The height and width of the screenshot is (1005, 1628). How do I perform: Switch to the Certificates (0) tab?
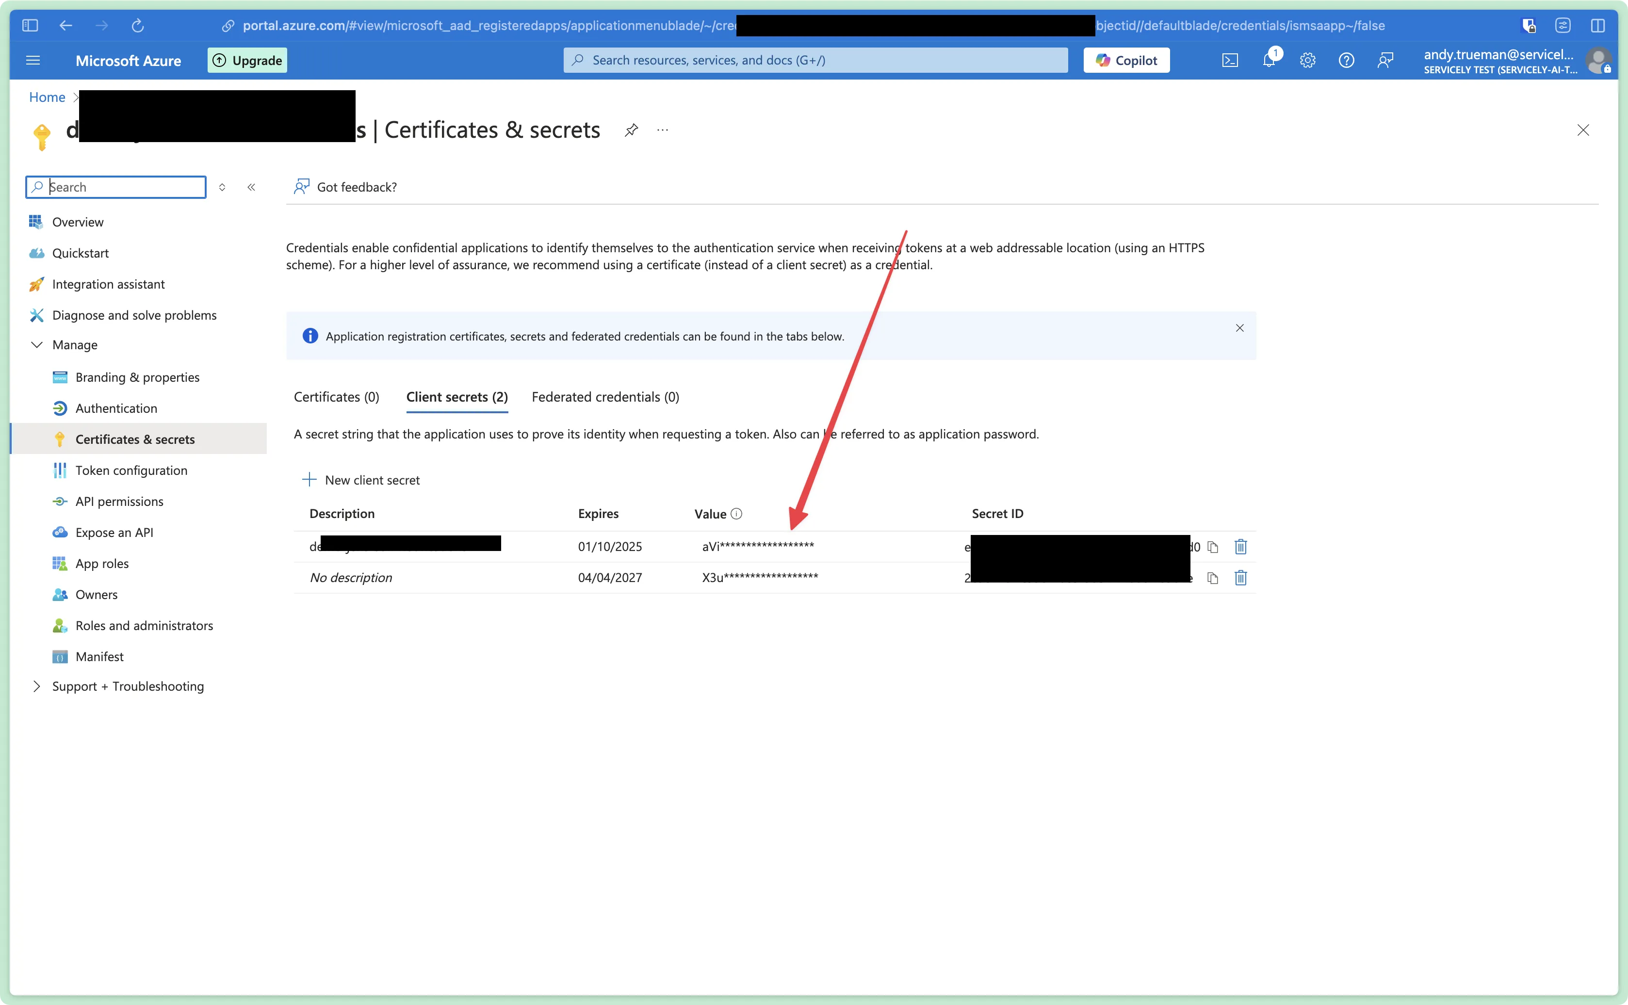click(x=336, y=397)
